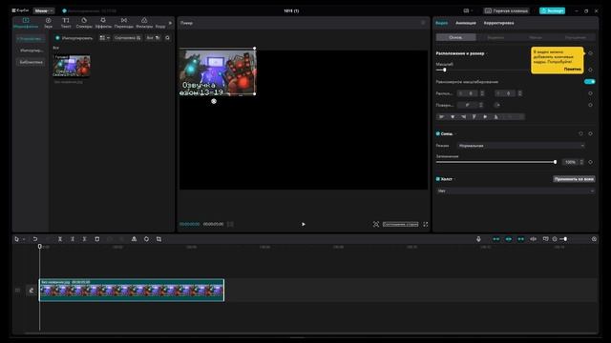Undo the last action
This screenshot has width=611, height=343.
(x=35, y=239)
